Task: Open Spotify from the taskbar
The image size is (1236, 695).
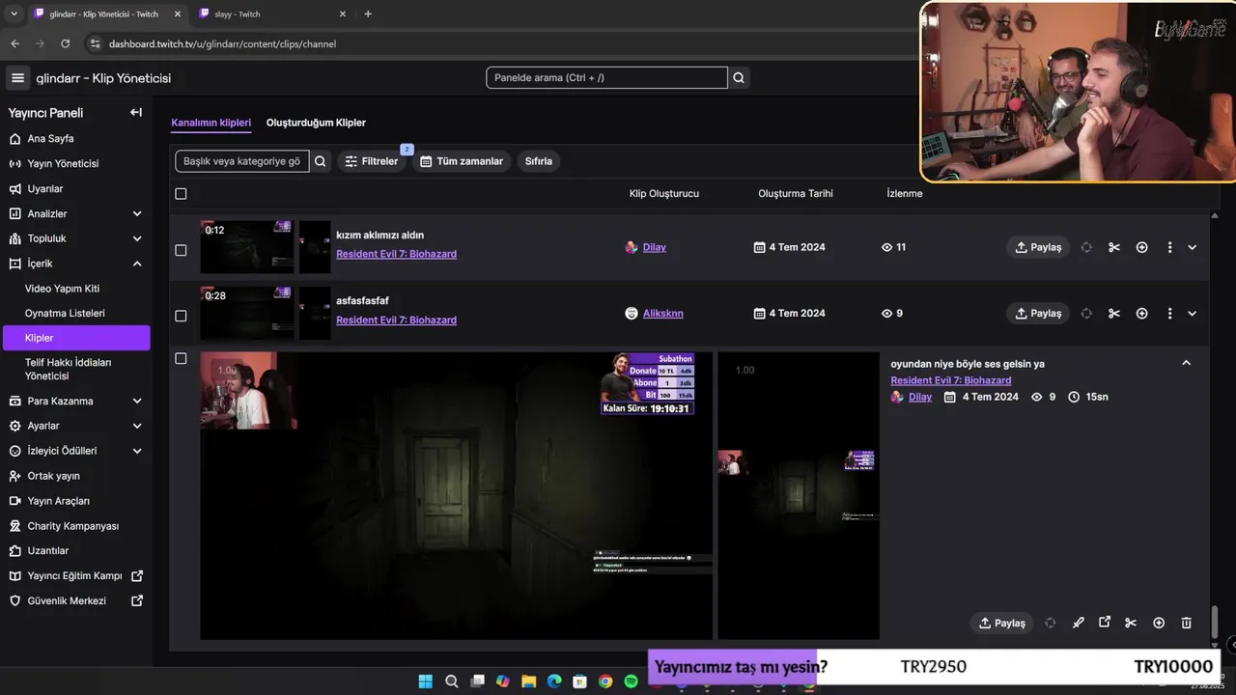Action: (x=631, y=681)
